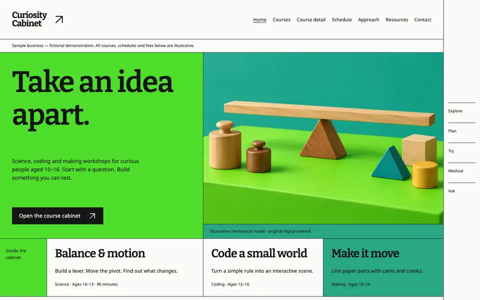Click the Build a lever description
This screenshot has height=300, width=480.
(116, 271)
